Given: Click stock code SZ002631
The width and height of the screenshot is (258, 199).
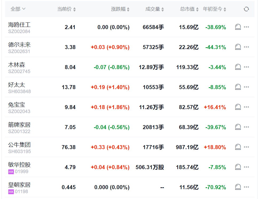Looking at the screenshot, I should [19, 51].
